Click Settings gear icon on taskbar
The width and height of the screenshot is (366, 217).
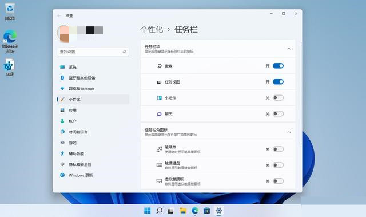pos(218,211)
